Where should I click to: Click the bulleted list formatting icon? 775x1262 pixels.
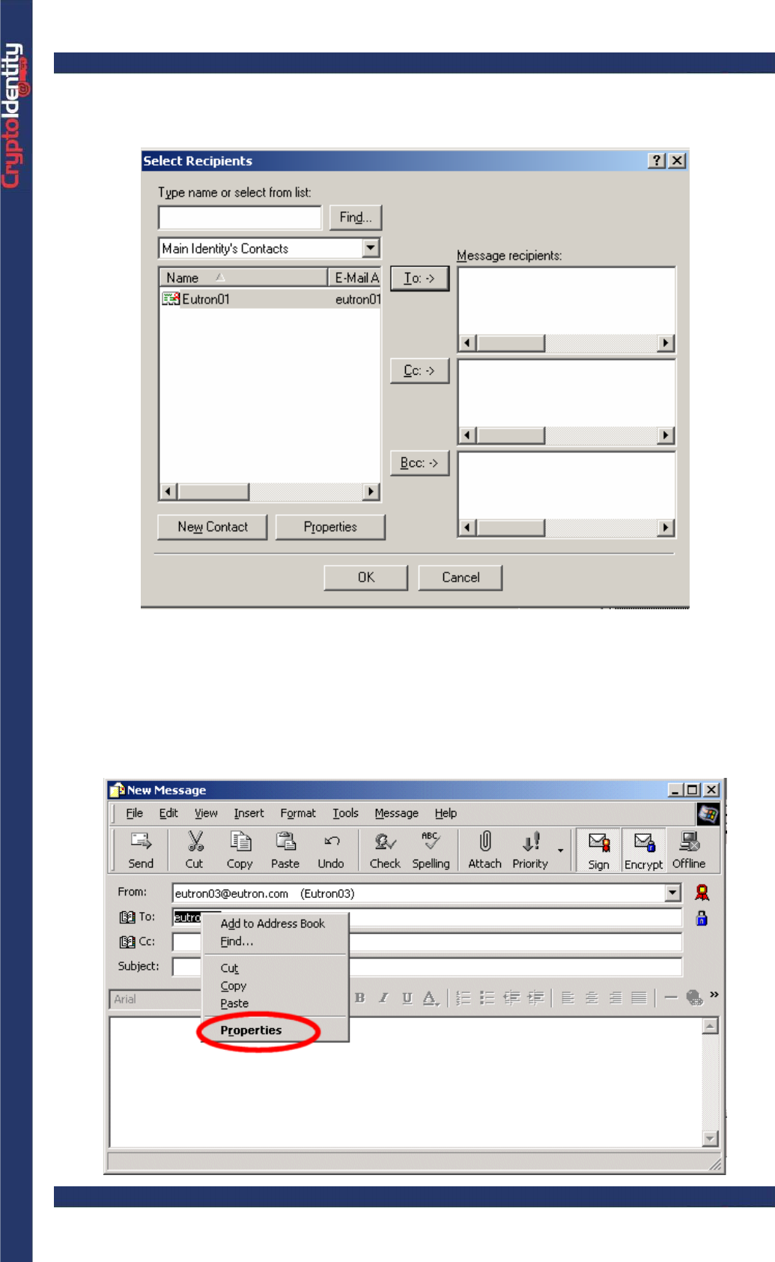pos(487,998)
